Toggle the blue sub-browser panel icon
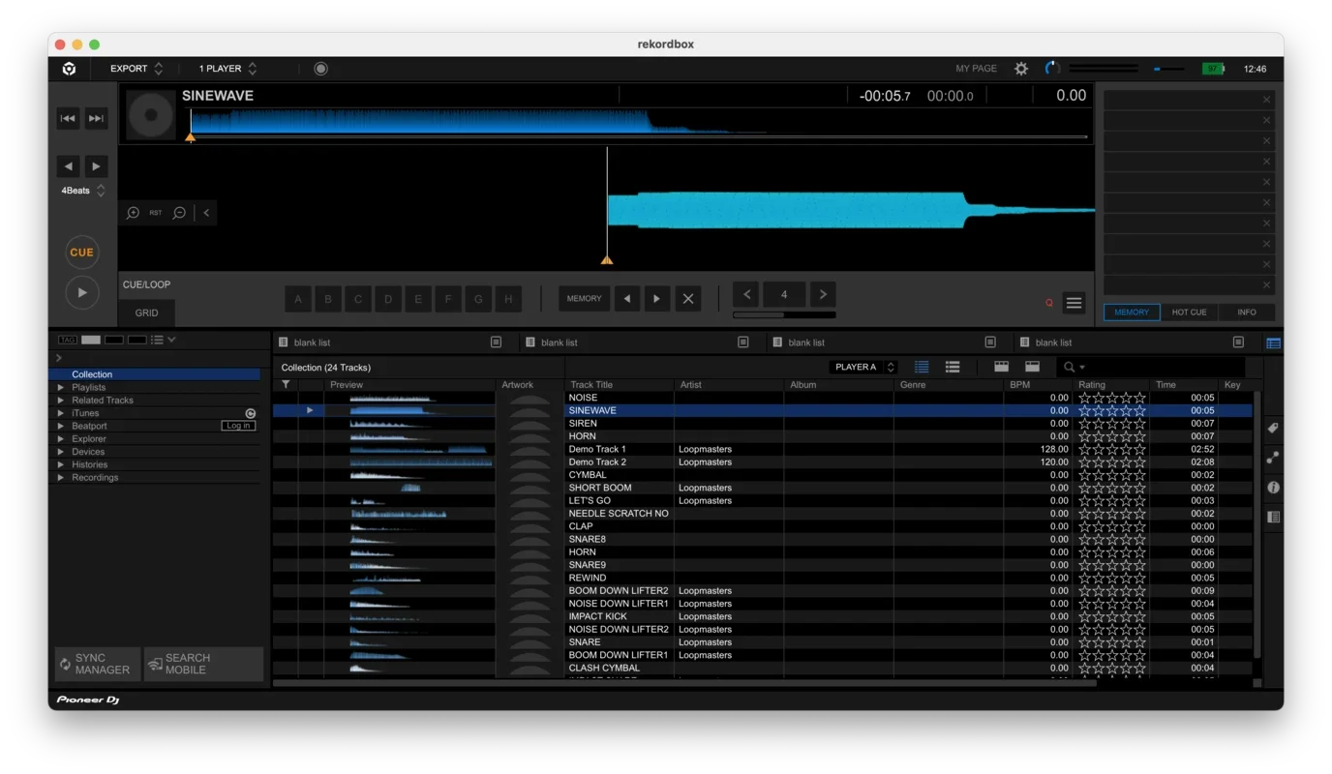The width and height of the screenshot is (1332, 774). click(1273, 342)
